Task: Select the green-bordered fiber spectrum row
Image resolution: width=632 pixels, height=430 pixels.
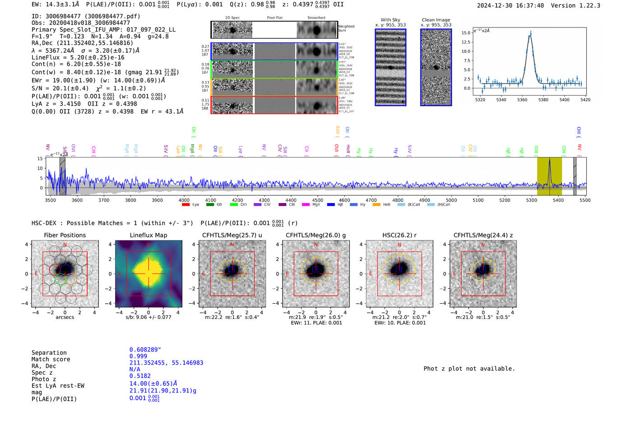Action: coord(274,69)
